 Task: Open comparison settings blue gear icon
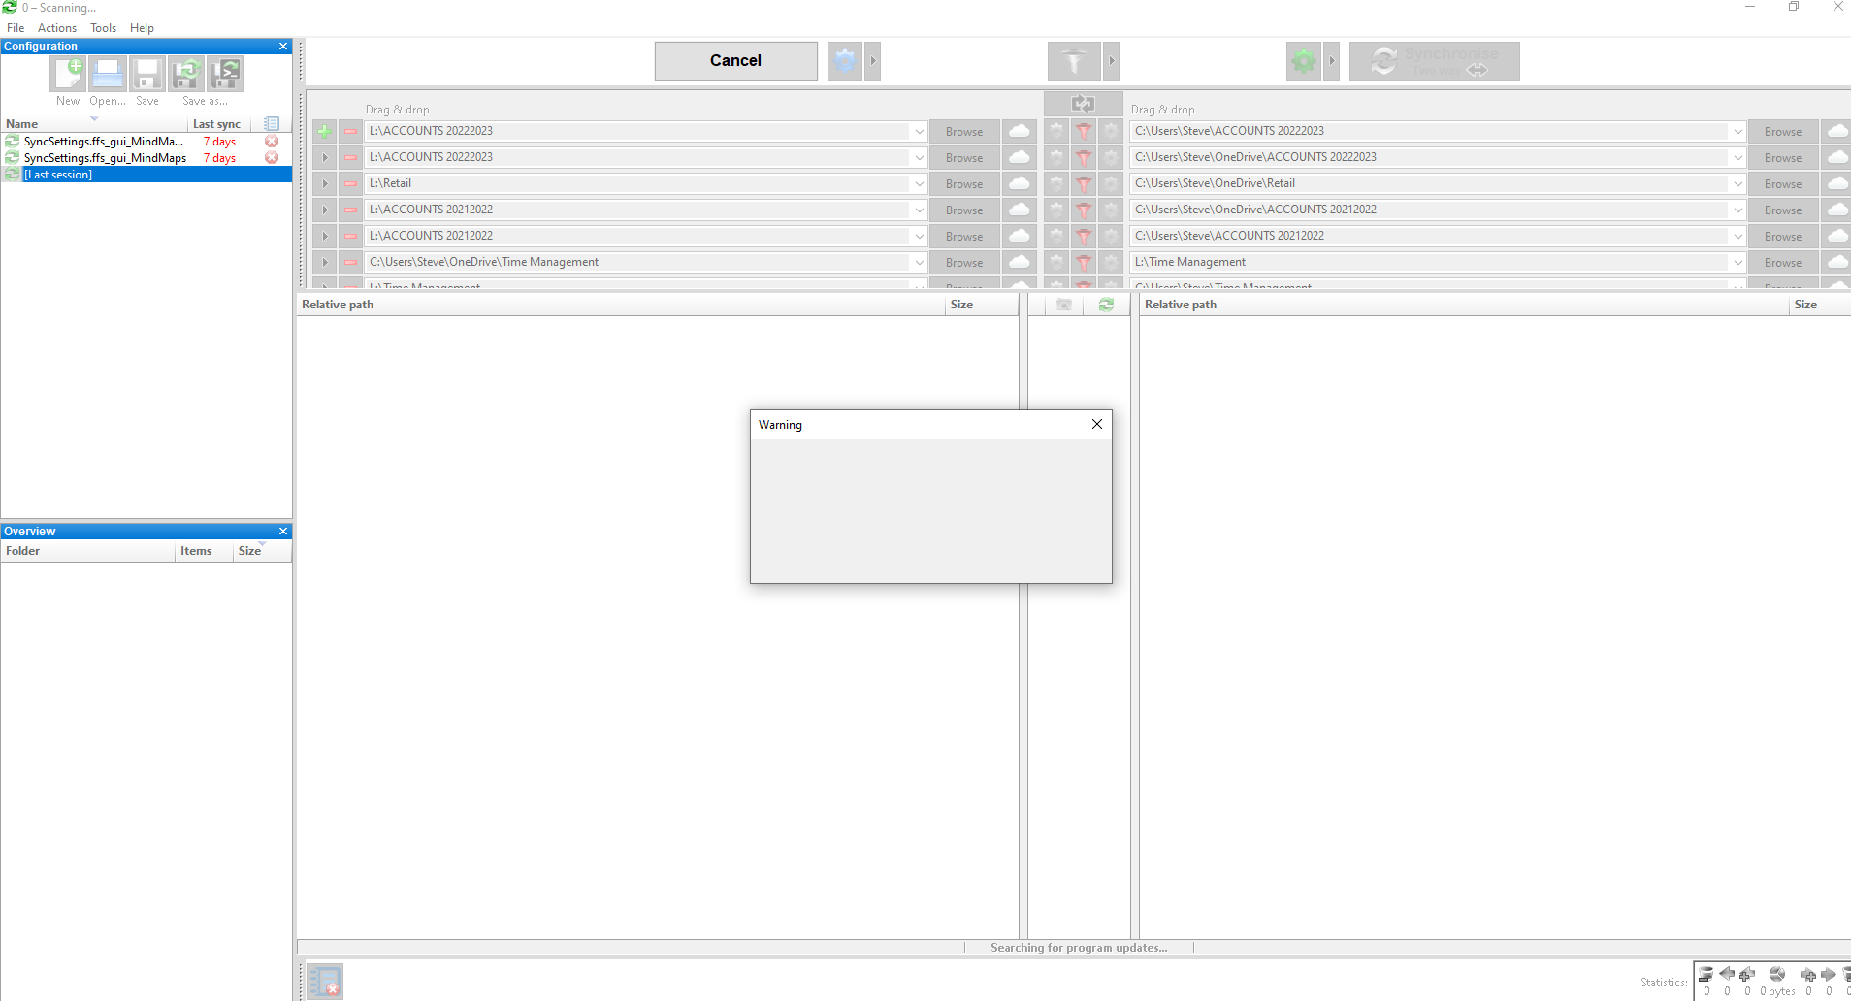coord(845,60)
